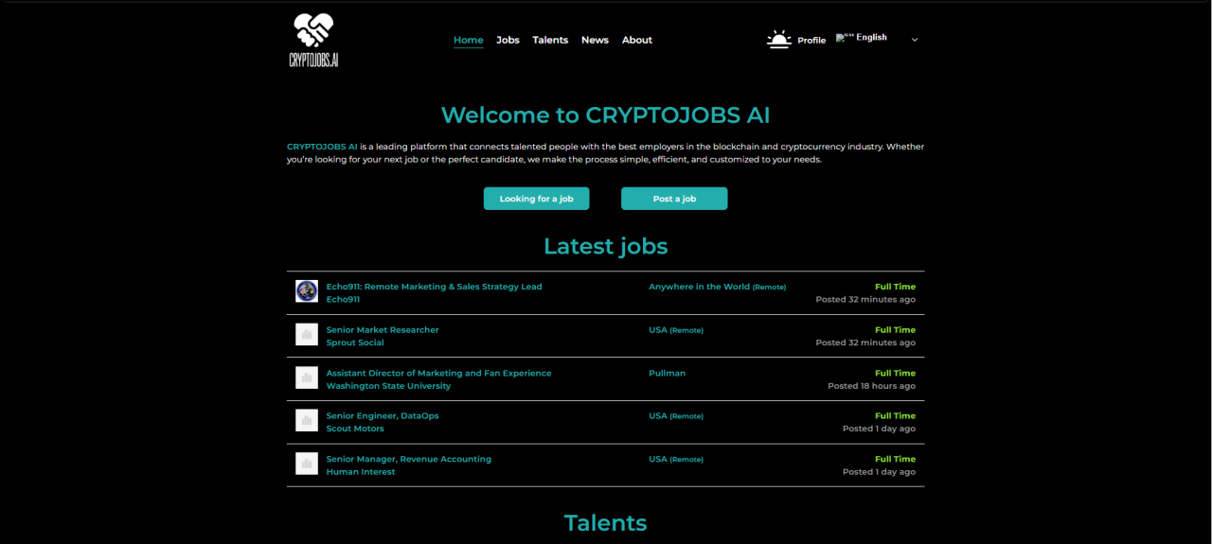Open the Jobs menu item

coord(508,40)
